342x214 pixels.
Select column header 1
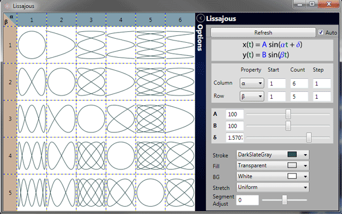(31, 19)
